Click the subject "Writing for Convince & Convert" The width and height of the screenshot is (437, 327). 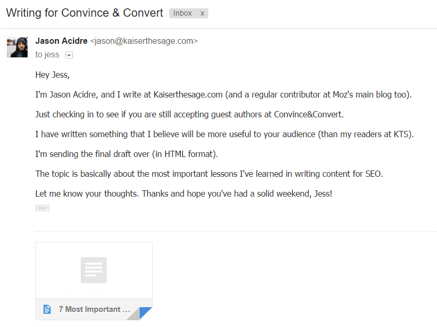(x=85, y=13)
